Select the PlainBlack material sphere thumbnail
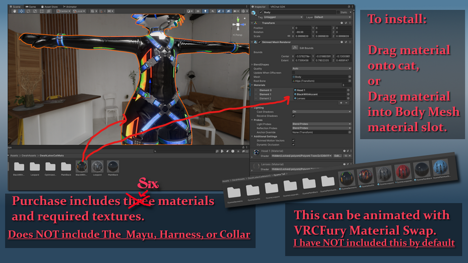 pyautogui.click(x=113, y=166)
